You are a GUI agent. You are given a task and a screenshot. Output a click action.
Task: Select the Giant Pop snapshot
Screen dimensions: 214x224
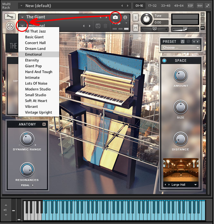39,66
